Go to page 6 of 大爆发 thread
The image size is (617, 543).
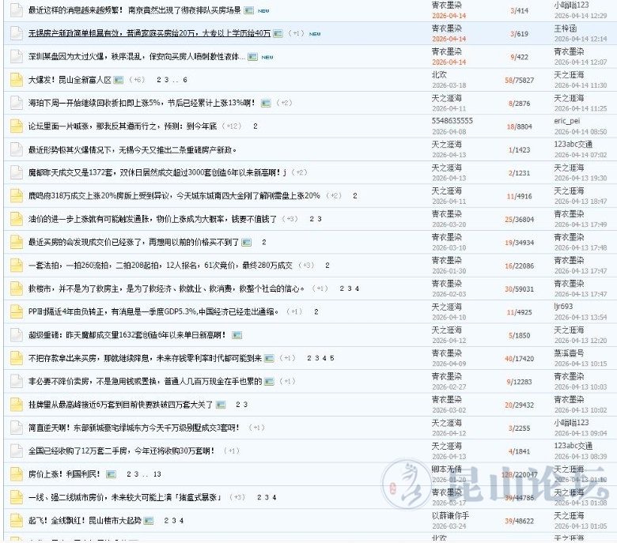[185, 80]
